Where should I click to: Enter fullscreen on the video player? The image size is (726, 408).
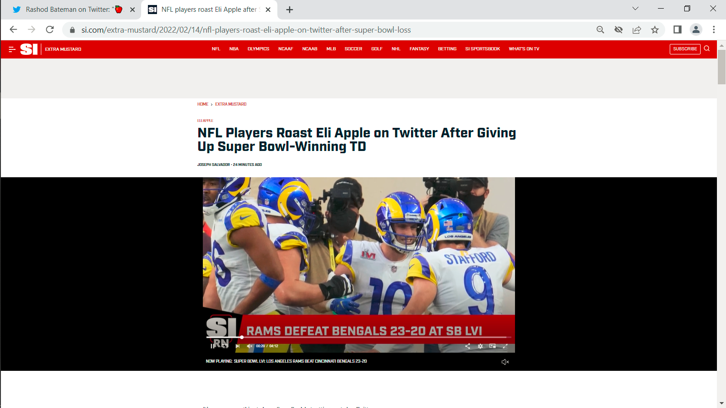(x=505, y=346)
